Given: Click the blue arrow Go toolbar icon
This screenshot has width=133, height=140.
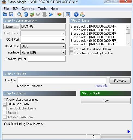Looking at the screenshot, I should 51,14.
